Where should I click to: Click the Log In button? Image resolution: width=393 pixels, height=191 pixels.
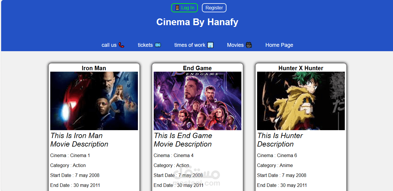[184, 8]
